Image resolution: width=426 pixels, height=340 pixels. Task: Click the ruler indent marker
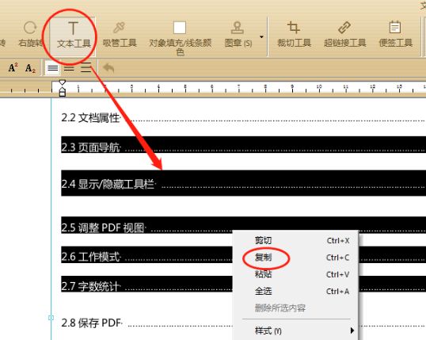click(x=63, y=88)
